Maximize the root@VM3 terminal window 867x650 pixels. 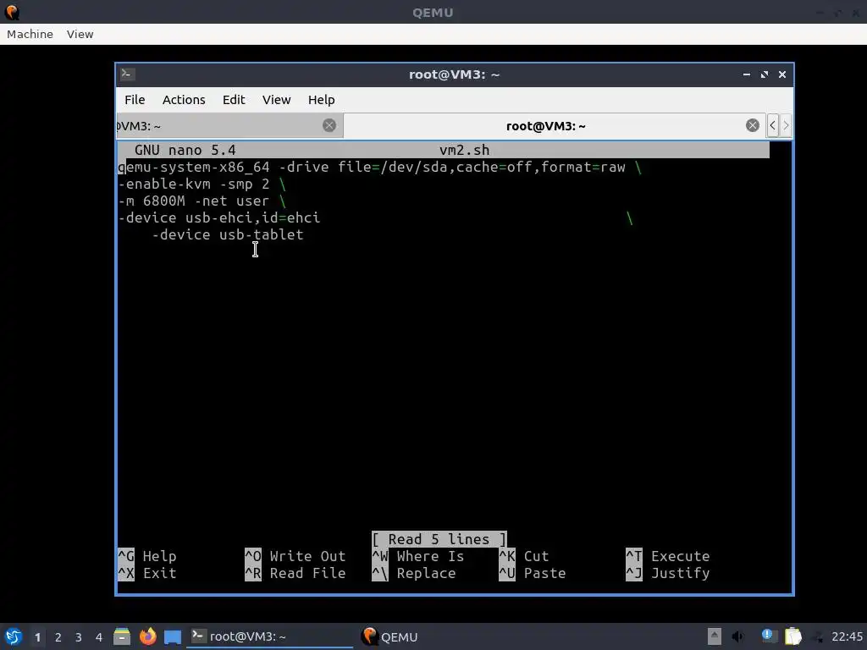[x=765, y=74]
